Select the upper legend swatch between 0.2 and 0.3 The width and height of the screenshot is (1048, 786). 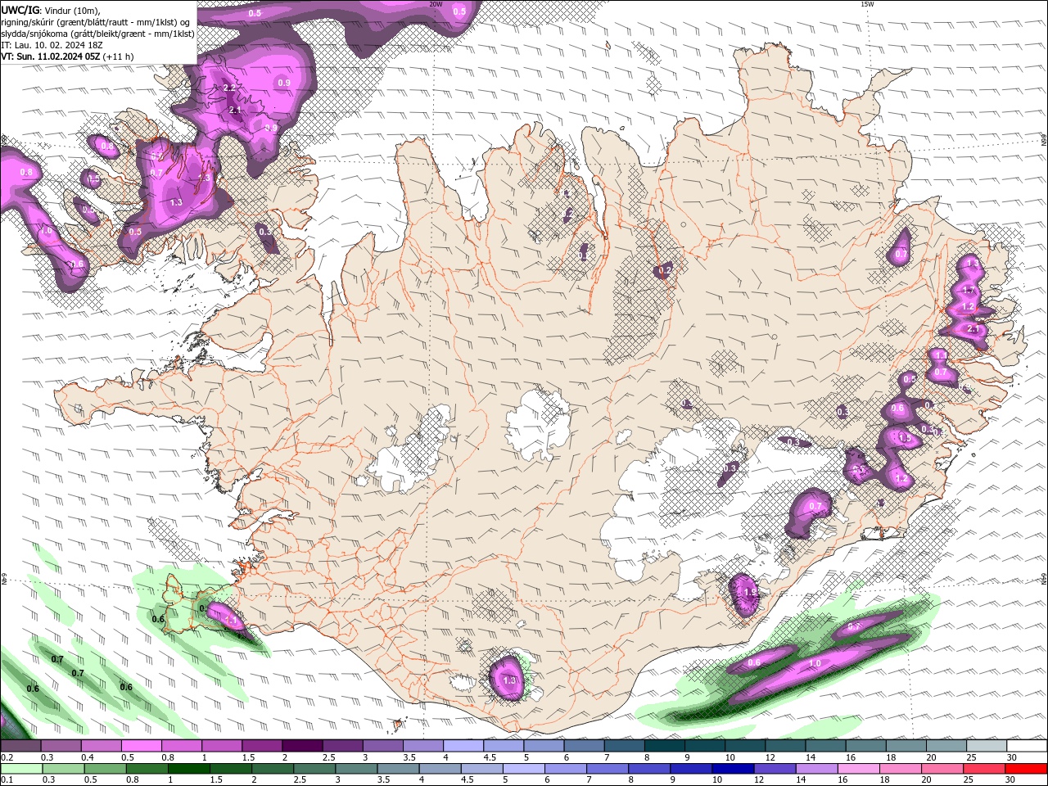[x=20, y=746]
